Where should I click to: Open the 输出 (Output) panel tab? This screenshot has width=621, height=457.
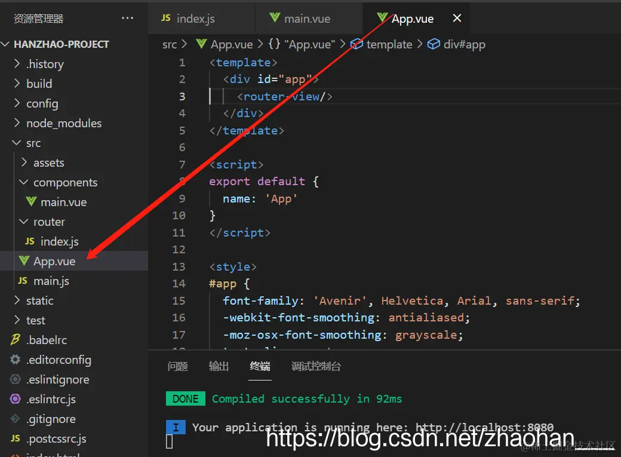[219, 366]
